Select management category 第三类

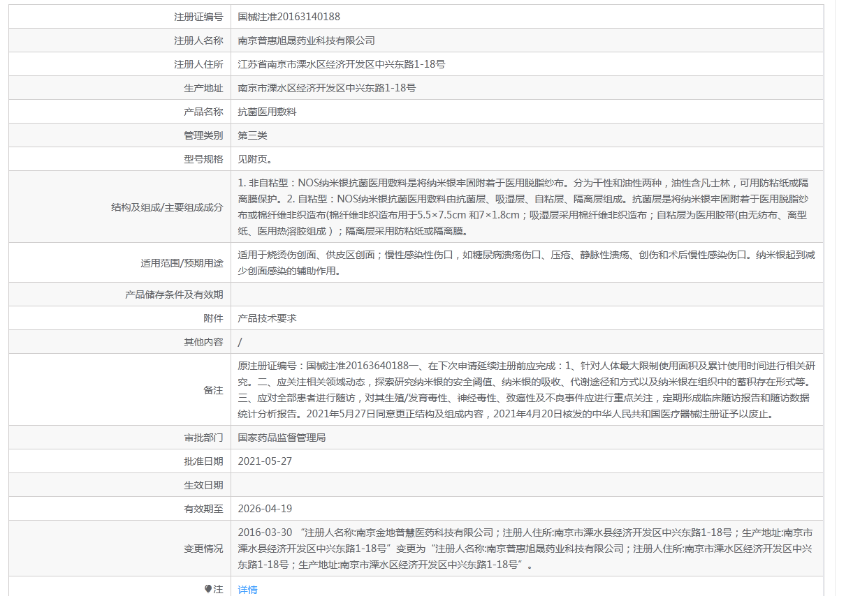pyautogui.click(x=253, y=135)
